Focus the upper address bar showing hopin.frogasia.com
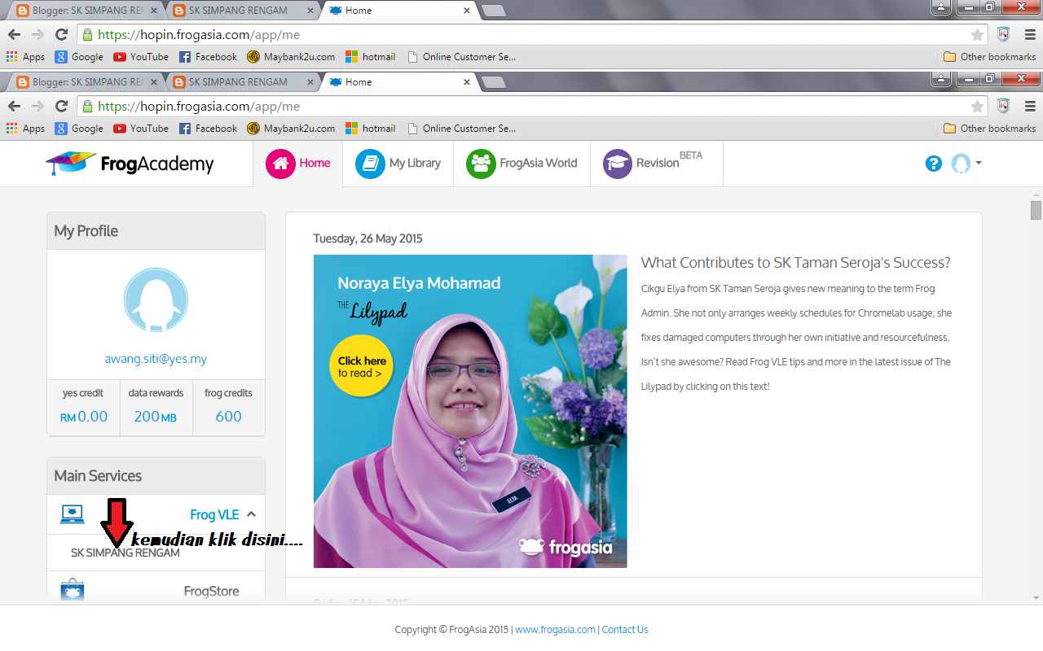 tap(533, 35)
